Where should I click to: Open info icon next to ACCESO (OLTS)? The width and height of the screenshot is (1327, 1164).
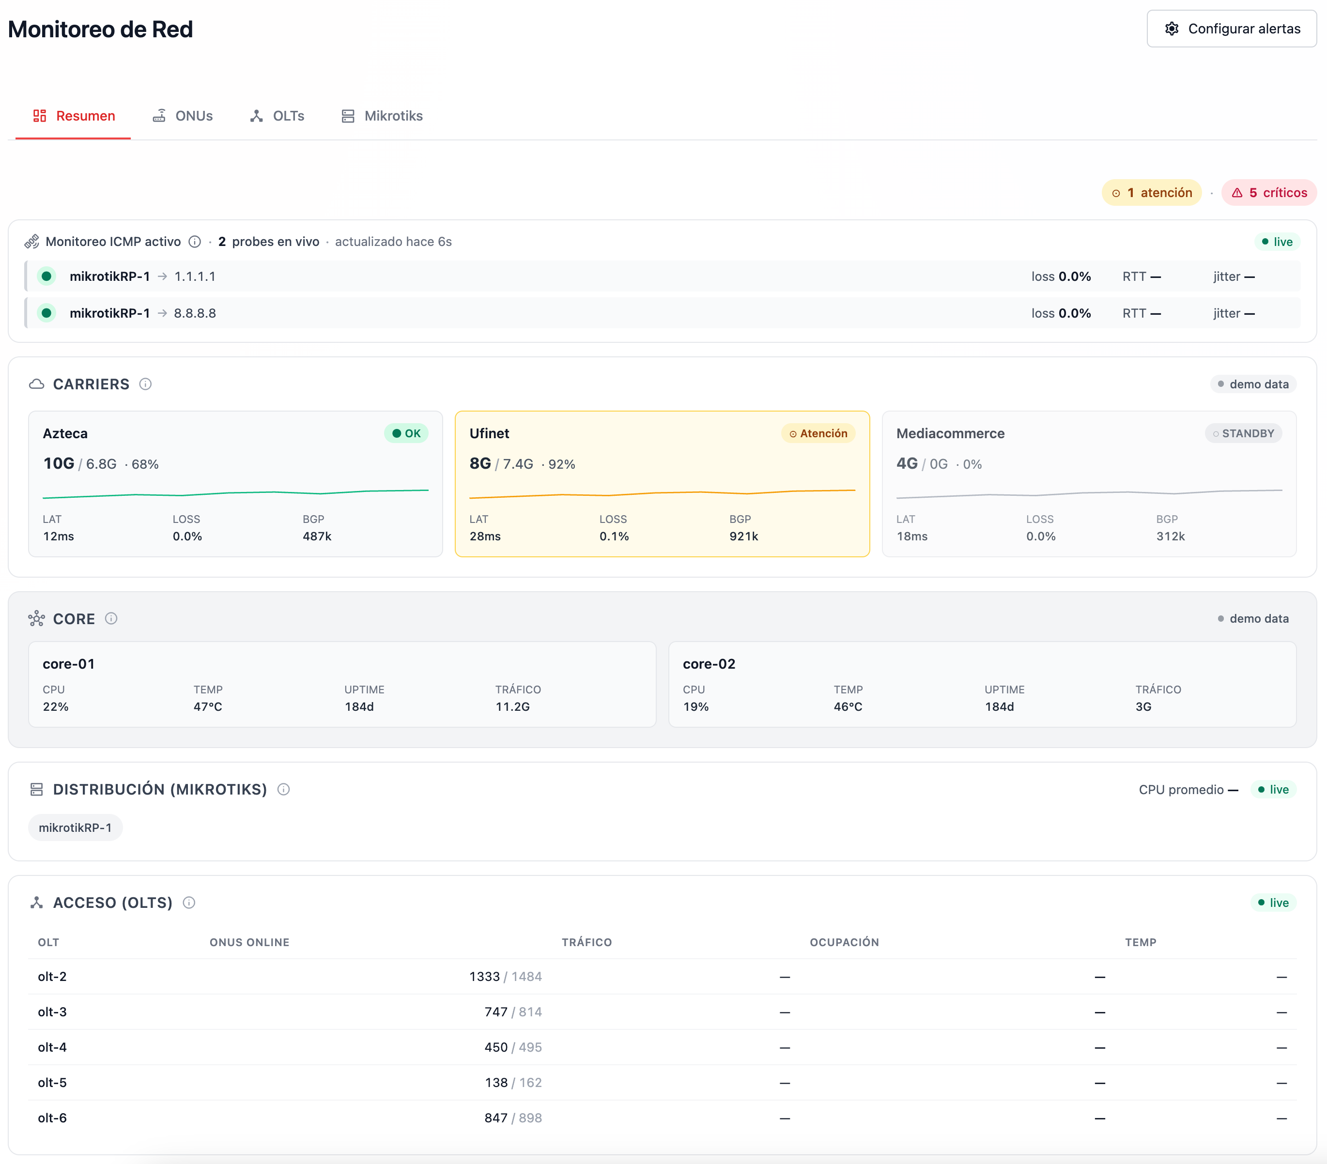click(189, 903)
